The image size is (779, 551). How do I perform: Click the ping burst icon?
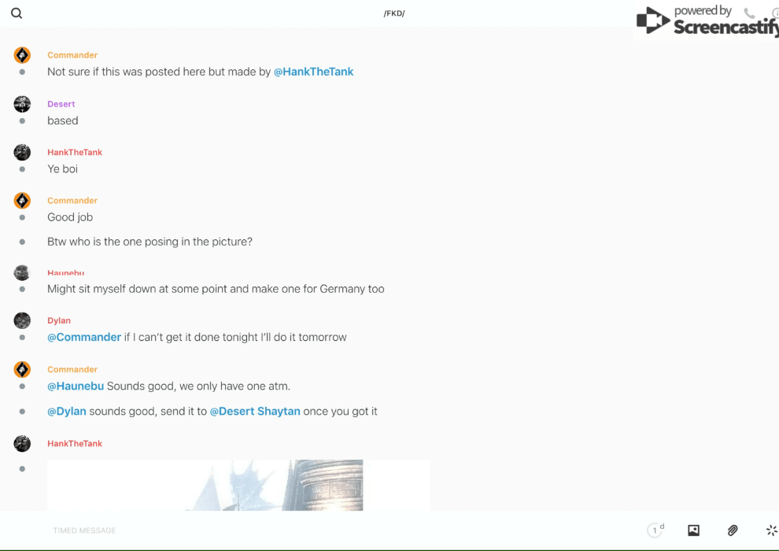click(x=771, y=531)
